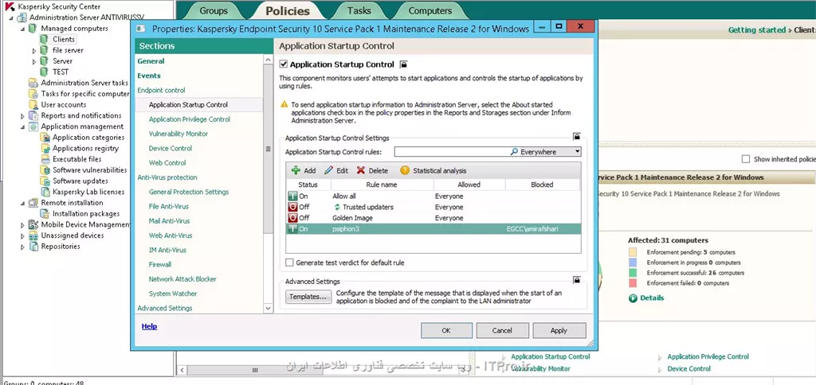The image size is (816, 385).
Task: Switch to the Tasks tab
Action: pos(359,10)
